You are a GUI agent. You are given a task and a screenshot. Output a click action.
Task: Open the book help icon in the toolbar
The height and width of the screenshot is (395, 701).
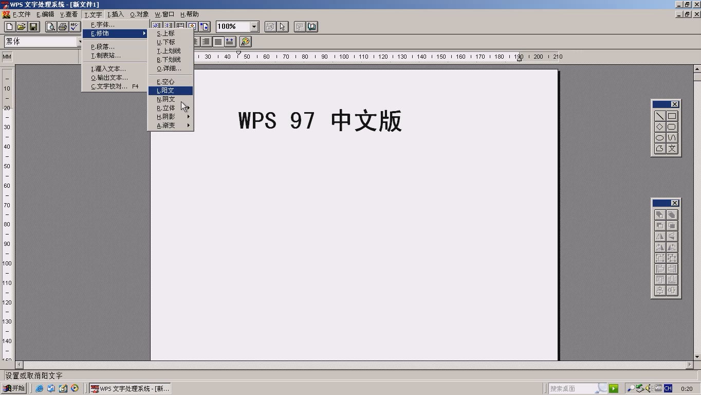tap(312, 27)
